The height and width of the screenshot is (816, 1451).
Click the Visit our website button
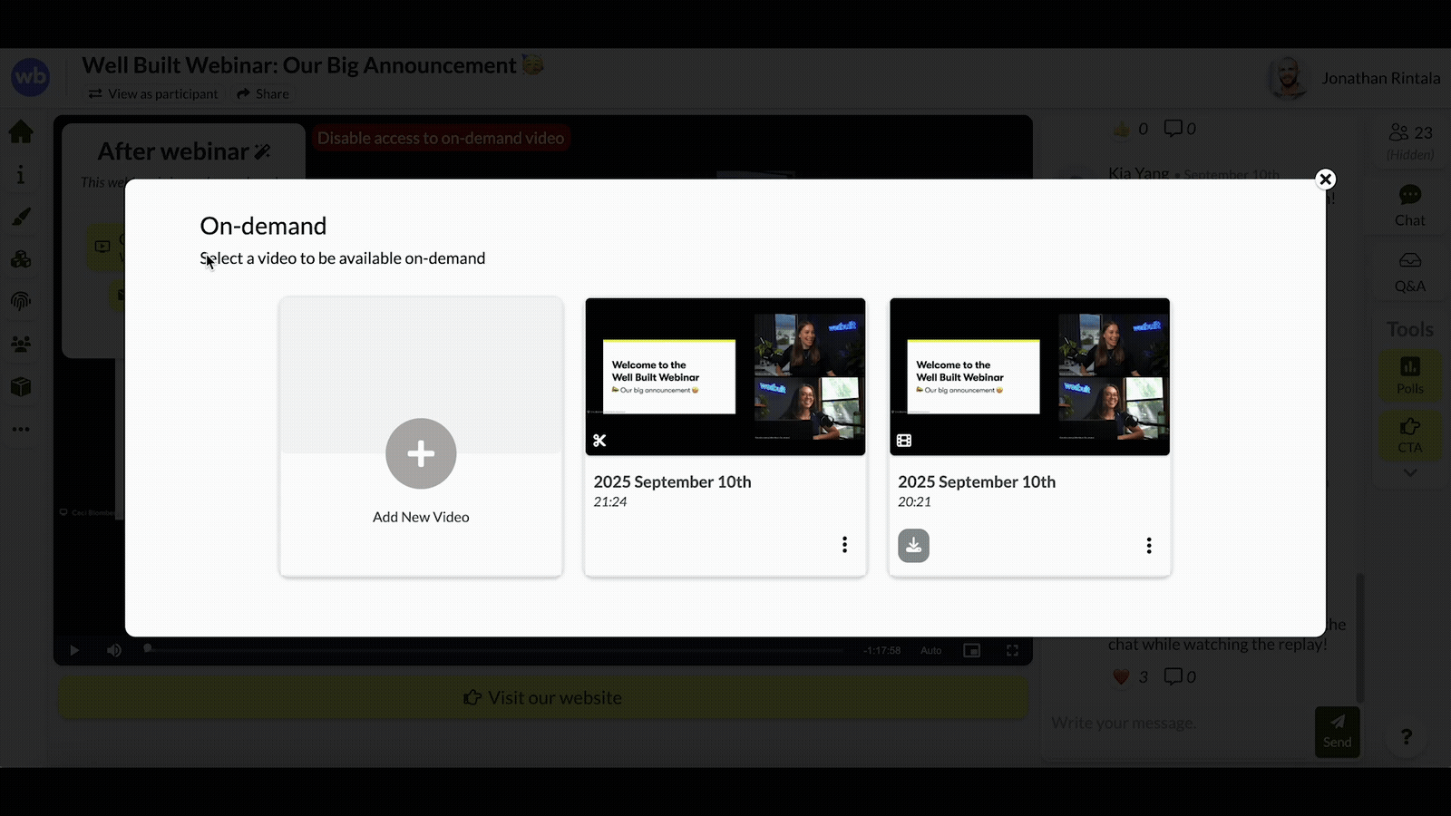click(542, 697)
